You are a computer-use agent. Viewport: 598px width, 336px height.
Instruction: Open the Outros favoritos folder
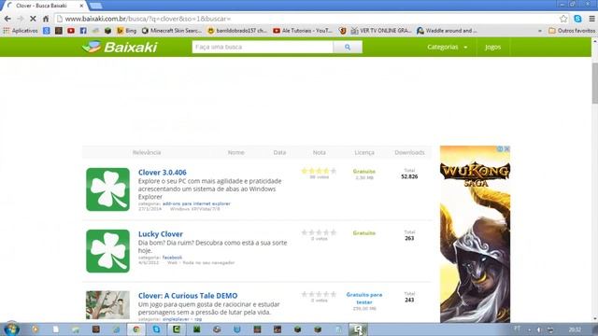[x=572, y=31]
